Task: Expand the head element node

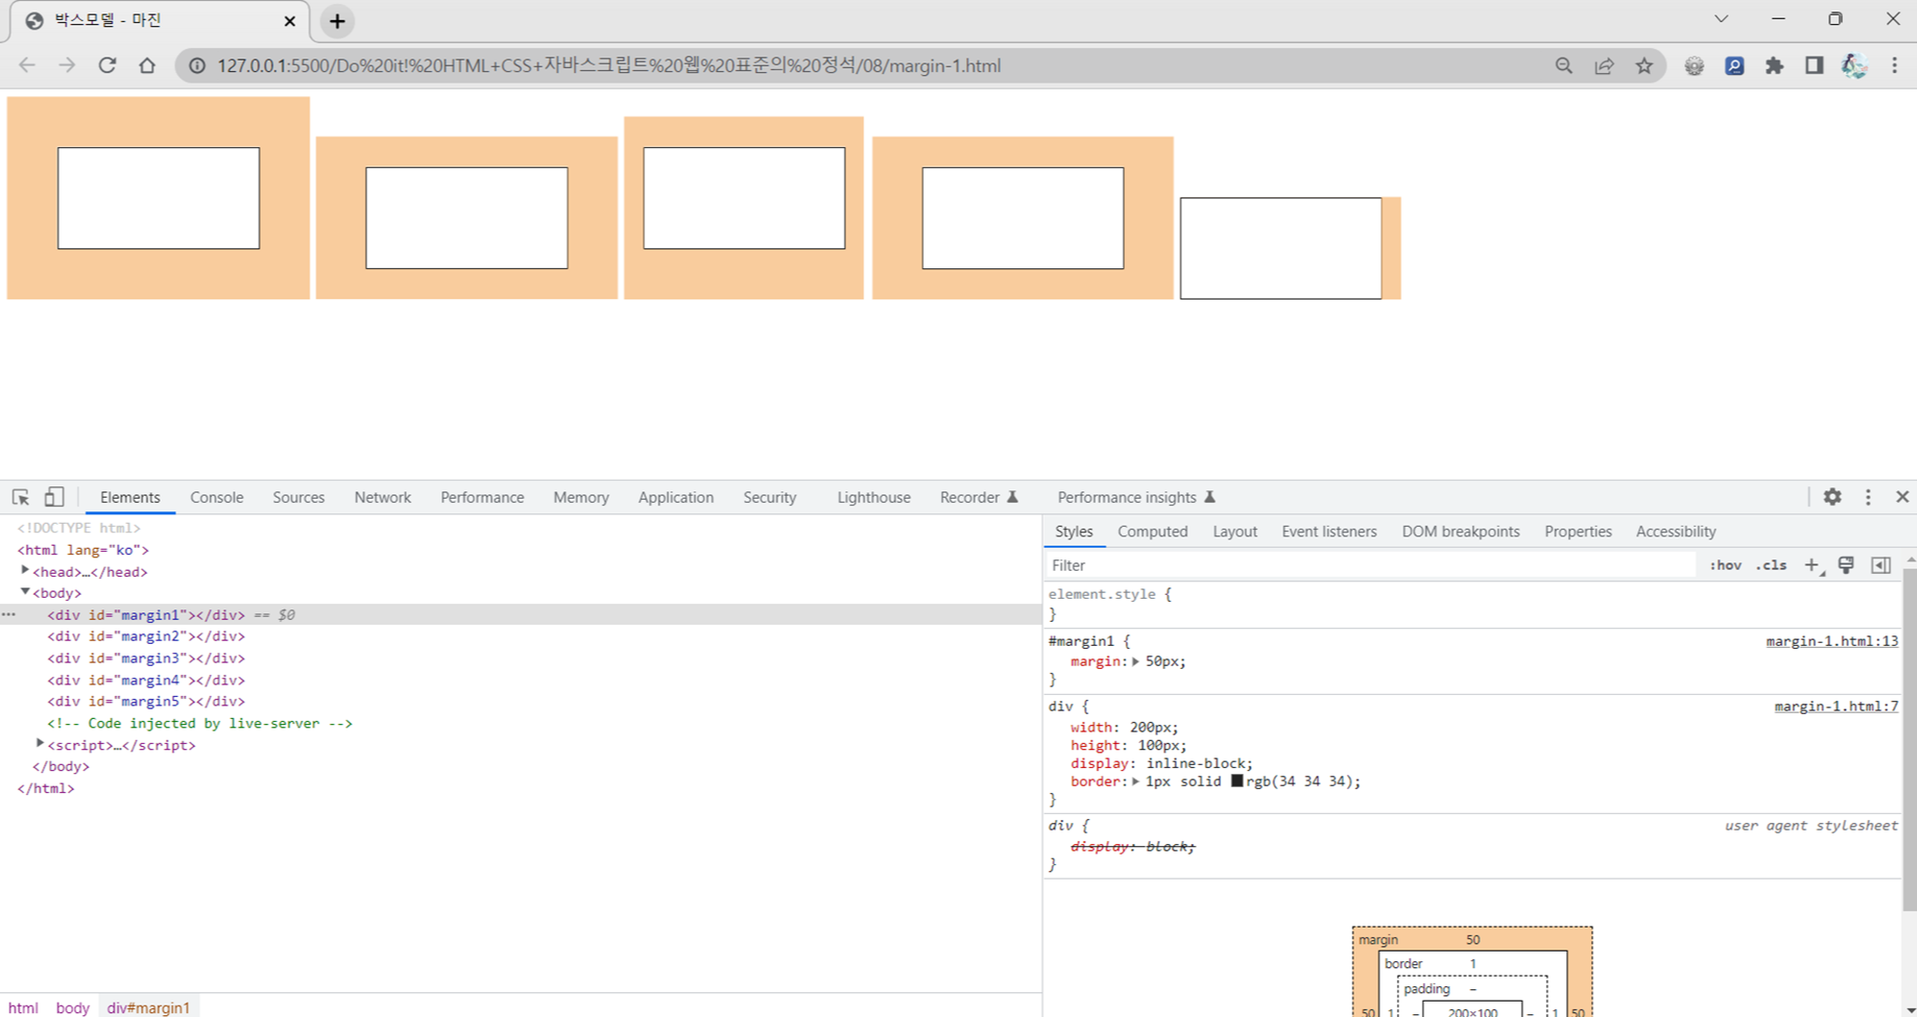Action: 25,571
